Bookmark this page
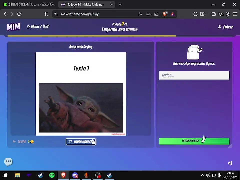This screenshot has width=240, height=180. coord(47,14)
